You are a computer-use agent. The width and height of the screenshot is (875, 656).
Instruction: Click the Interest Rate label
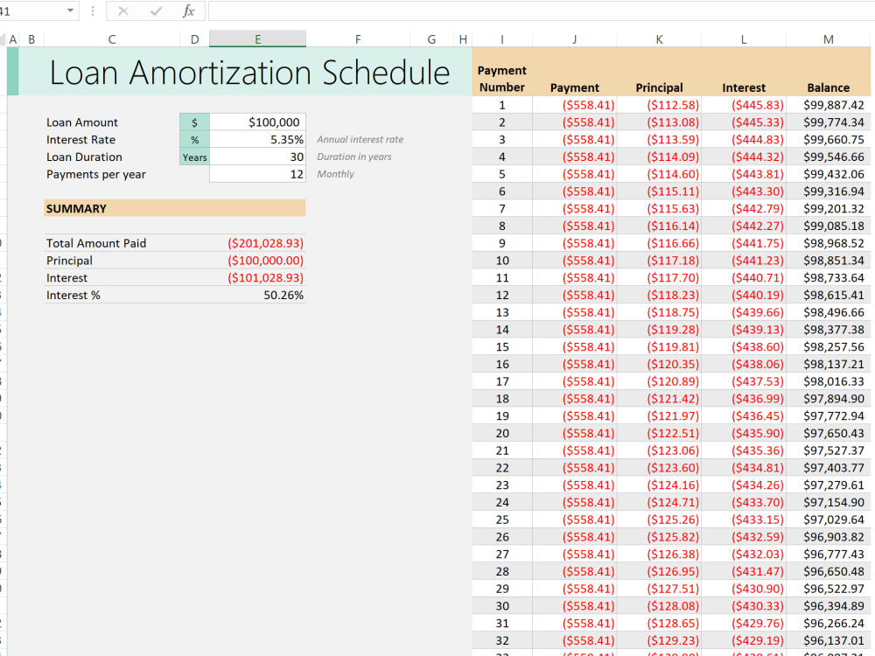click(80, 139)
